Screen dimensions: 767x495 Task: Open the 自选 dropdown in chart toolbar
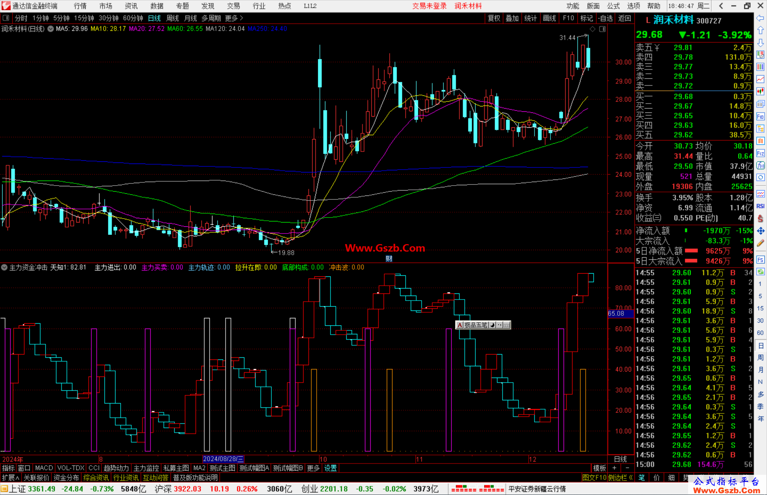coord(605,18)
